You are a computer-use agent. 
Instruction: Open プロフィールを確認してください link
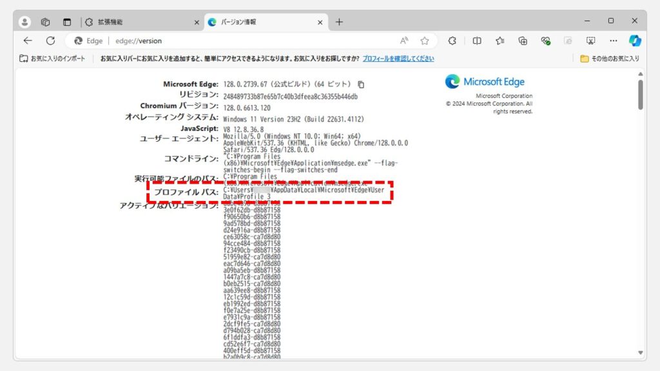398,59
